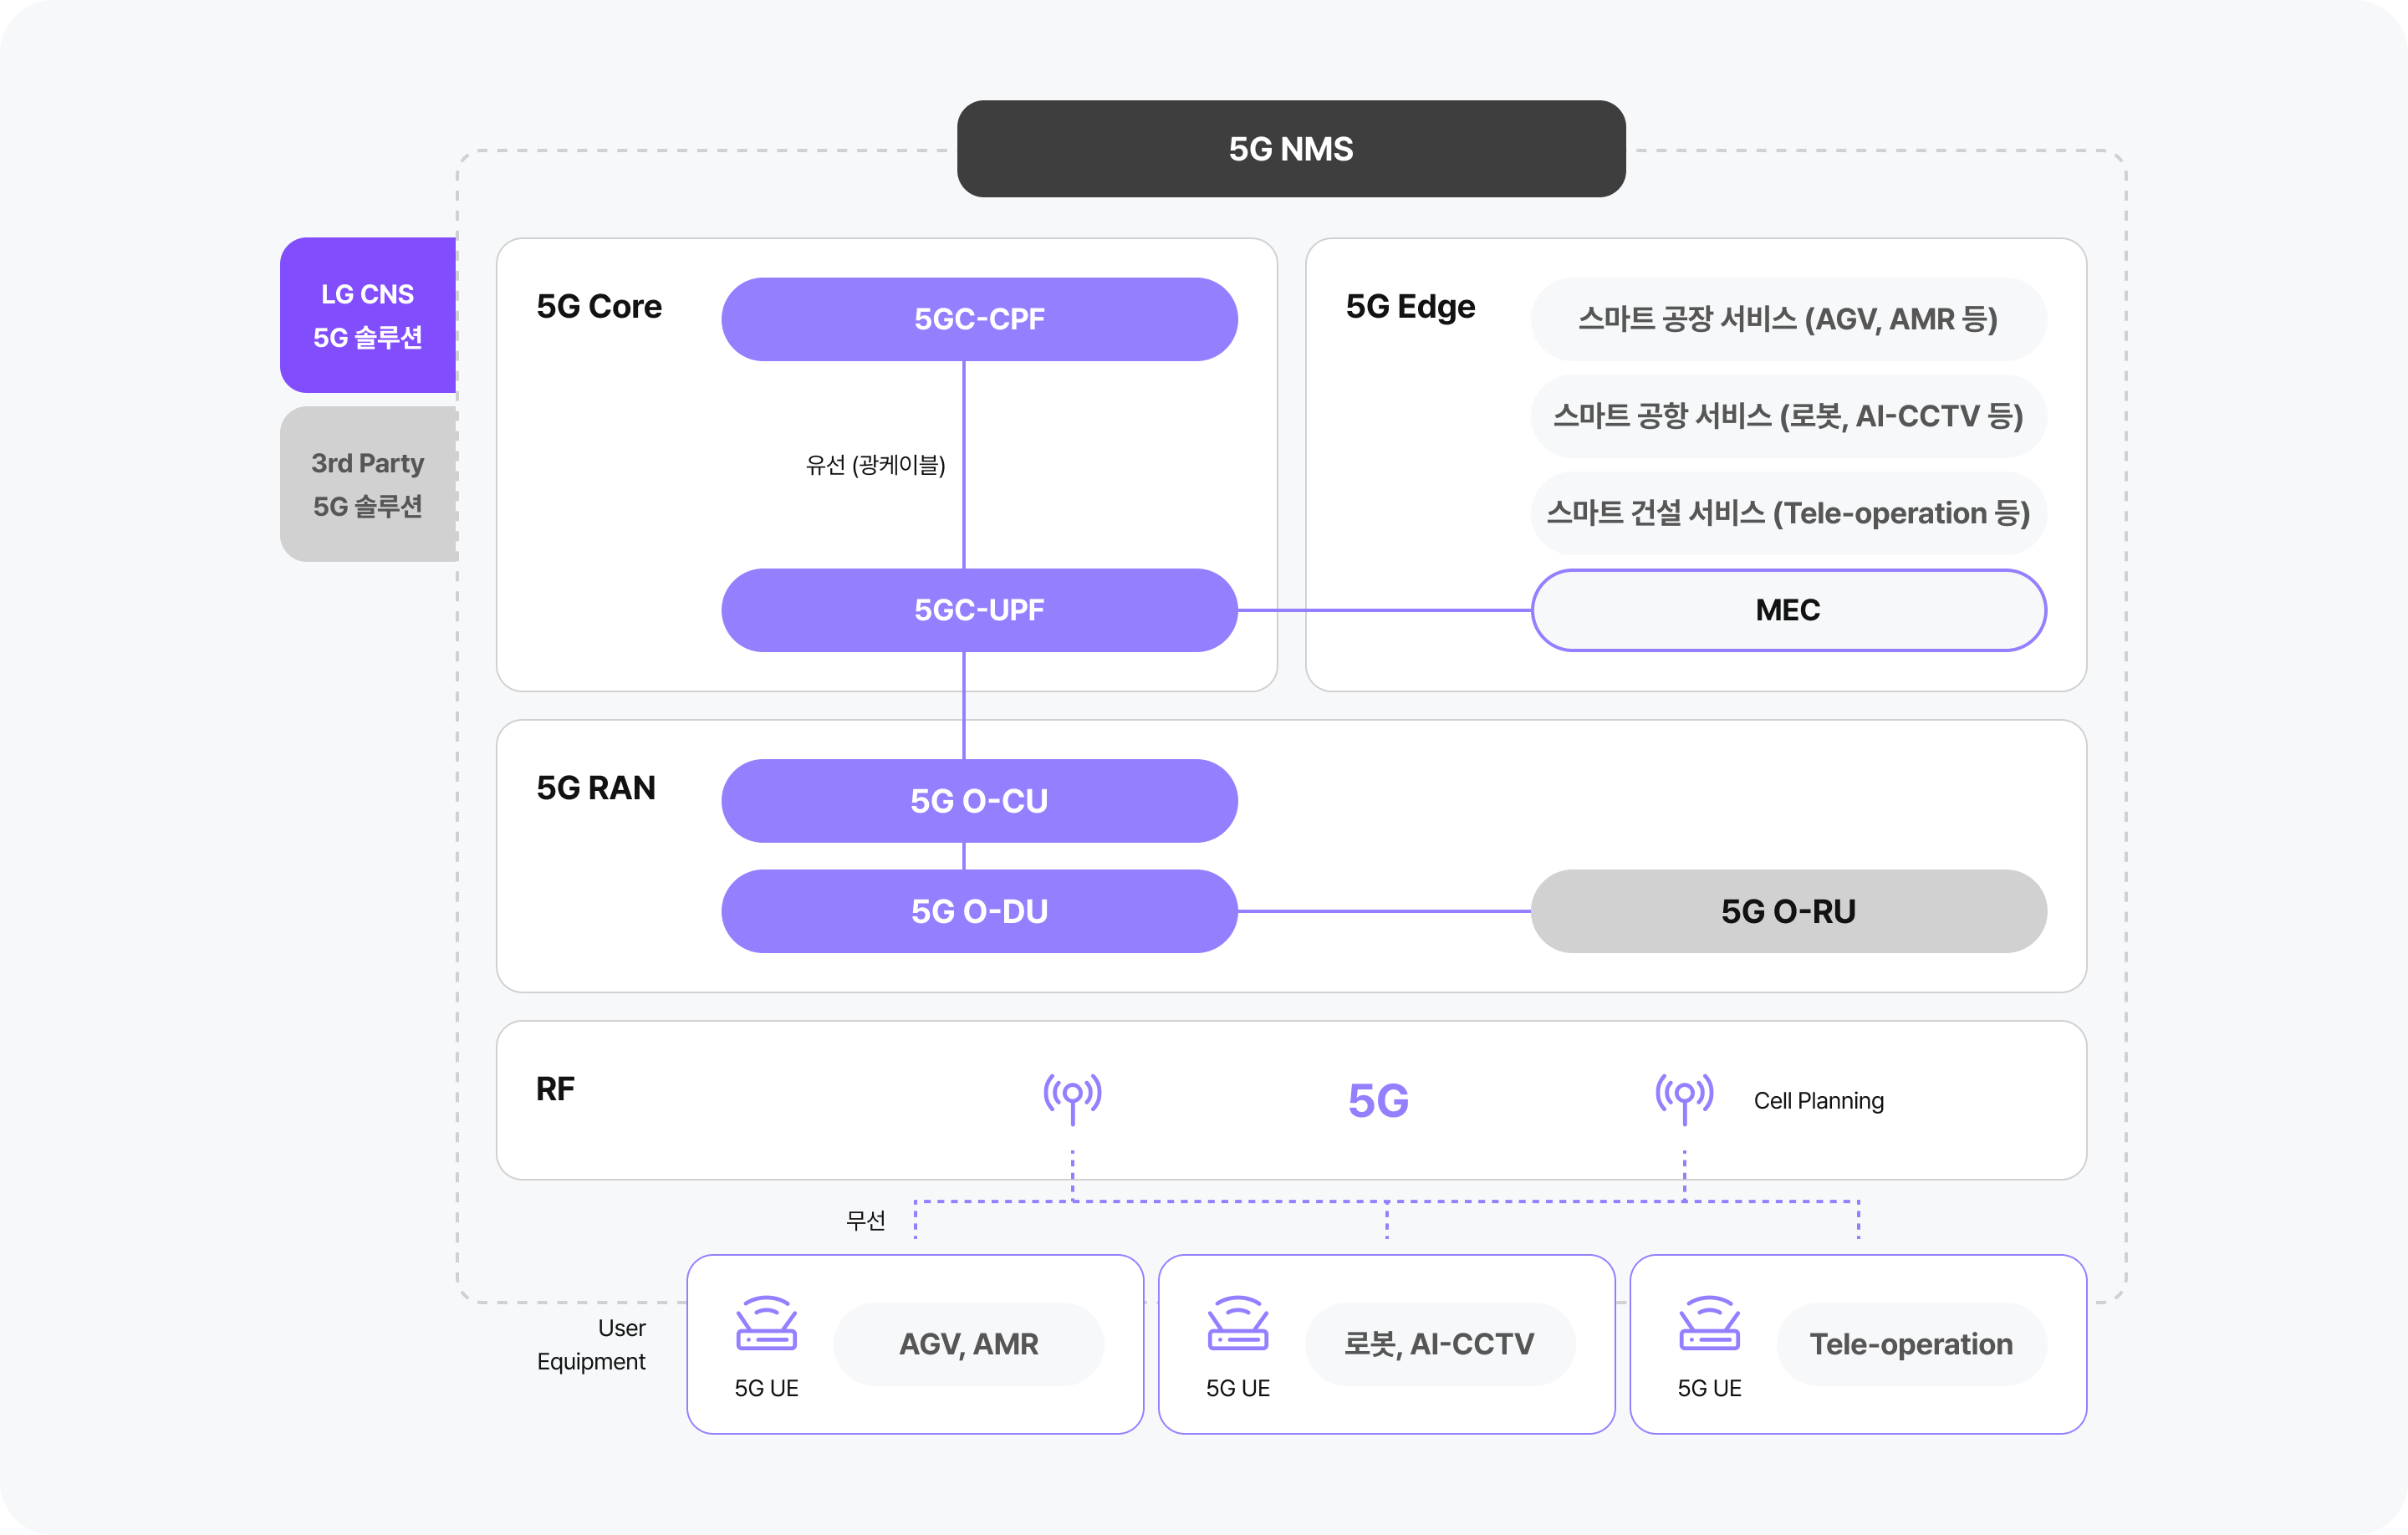Click the 5G UE router icon near 로봇, AI-CCTV
Viewport: 2408px width, 1535px height.
tap(1237, 1324)
